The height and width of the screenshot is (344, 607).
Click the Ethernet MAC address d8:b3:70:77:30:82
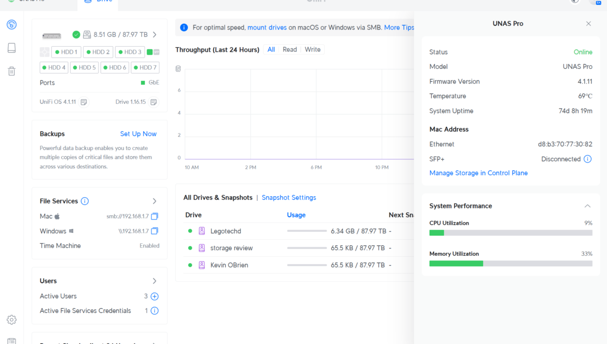click(565, 144)
